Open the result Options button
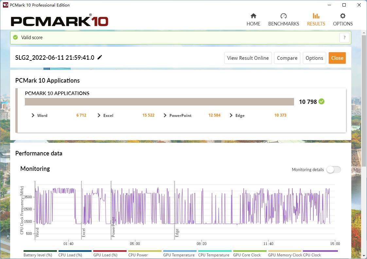 [x=314, y=58]
